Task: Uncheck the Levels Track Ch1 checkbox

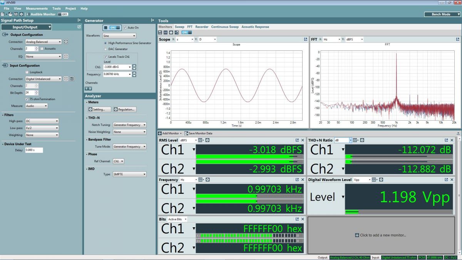Action: point(106,57)
